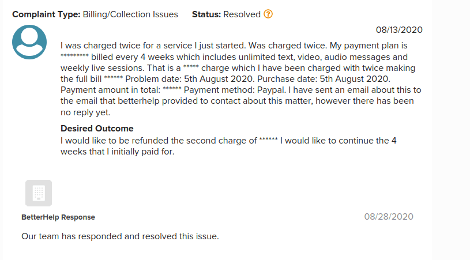Click the "BetterHelp Response" label
This screenshot has width=470, height=260.
point(58,217)
